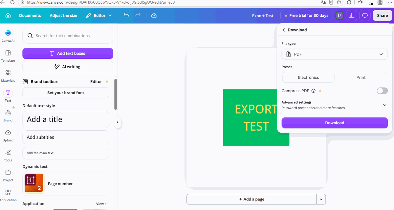Expand Advanced settings section

pyautogui.click(x=335, y=105)
